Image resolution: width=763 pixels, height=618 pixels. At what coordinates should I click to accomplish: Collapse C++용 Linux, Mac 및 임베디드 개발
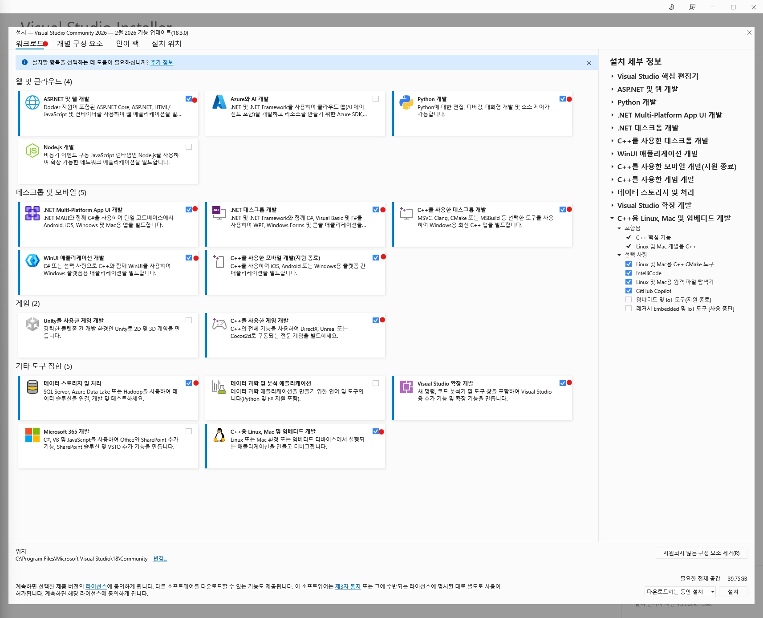[613, 219]
